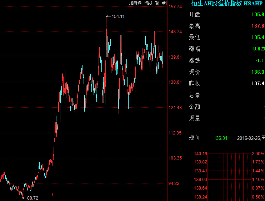Add the index via 加自选 button
Viewport: 265px width, 201px height.
point(135,3)
